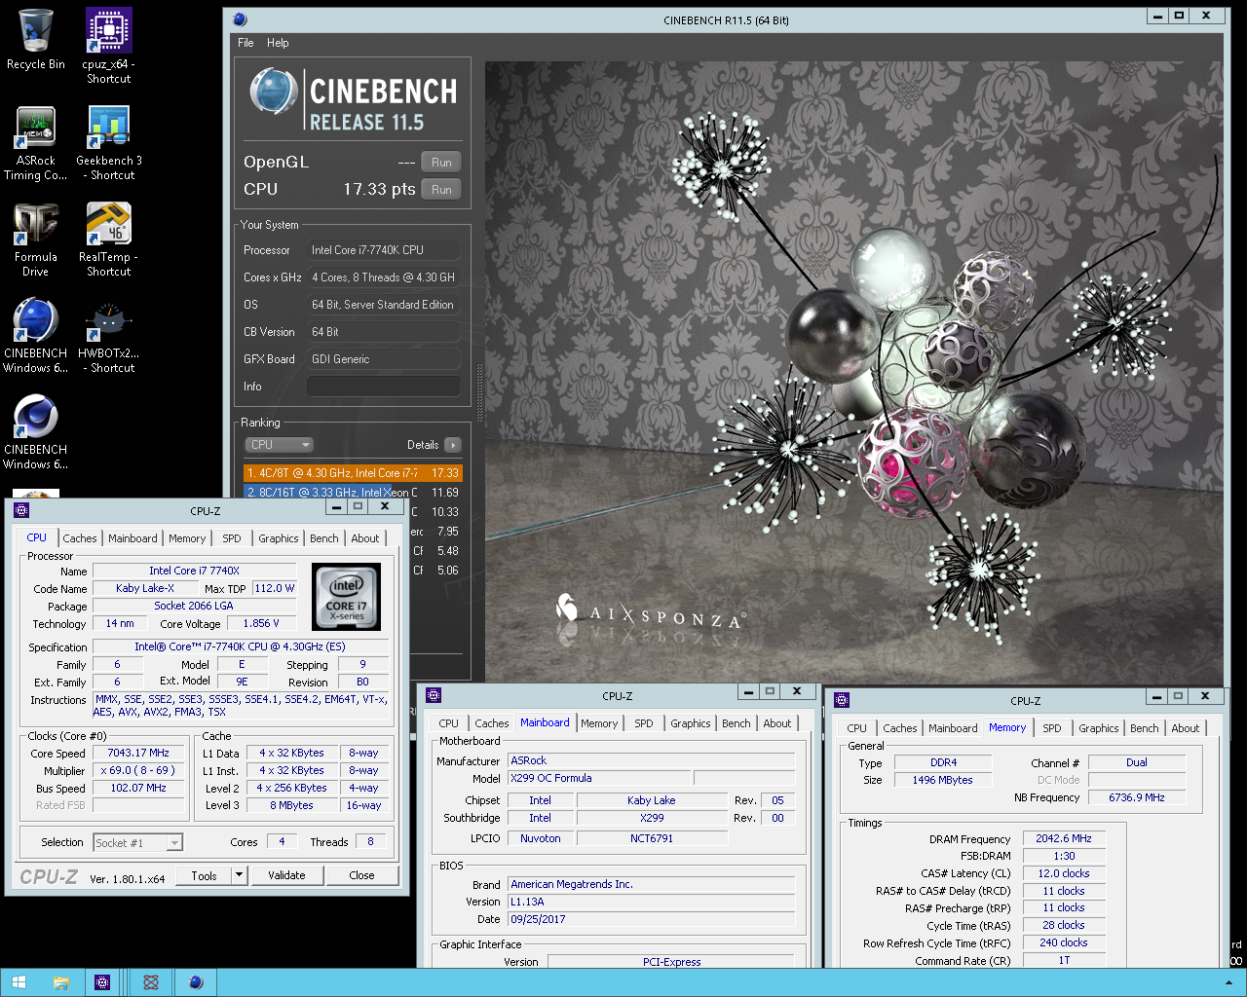
Task: Open the RealTemp Shortcut desktop icon
Action: tap(108, 240)
